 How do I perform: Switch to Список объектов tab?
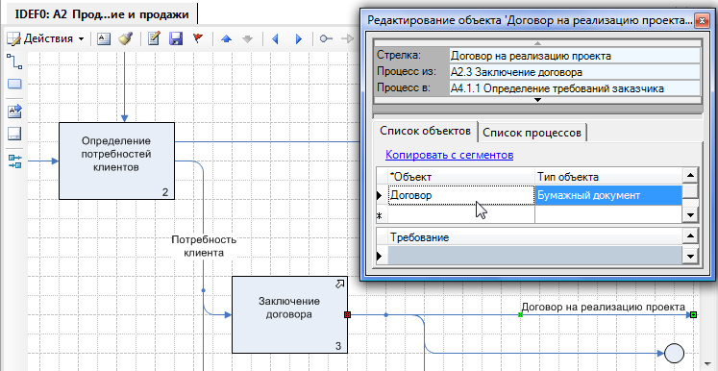tap(426, 131)
